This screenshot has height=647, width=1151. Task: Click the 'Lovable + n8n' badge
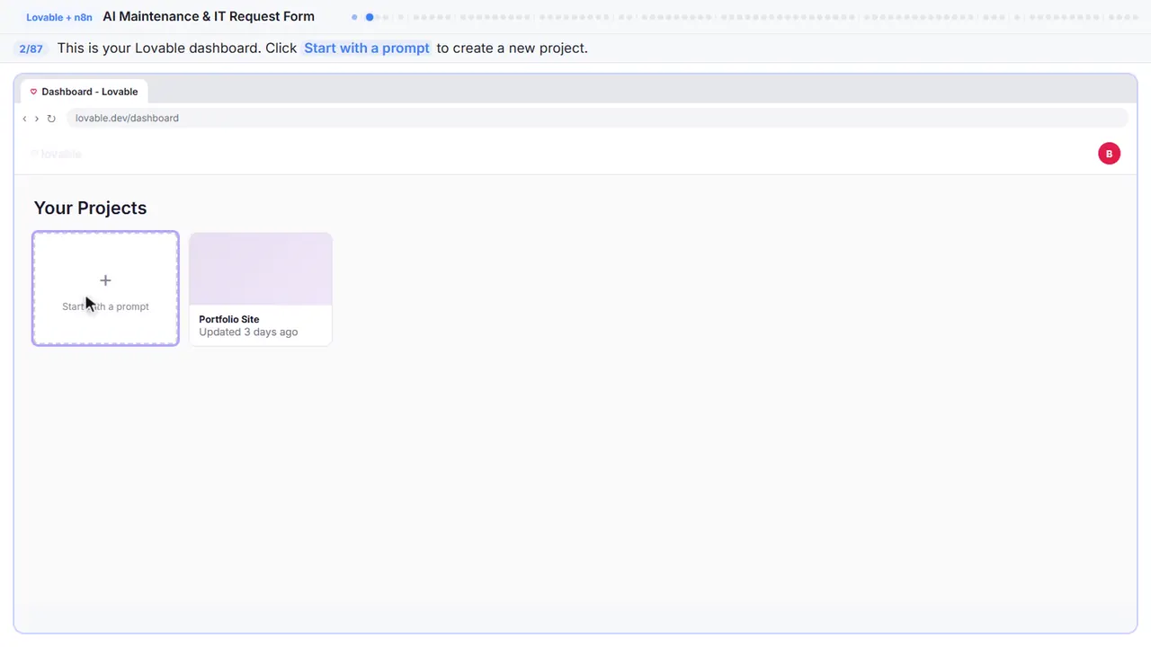pos(59,17)
